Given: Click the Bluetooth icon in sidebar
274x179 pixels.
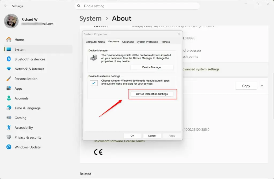Looking at the screenshot, I should click(9, 59).
